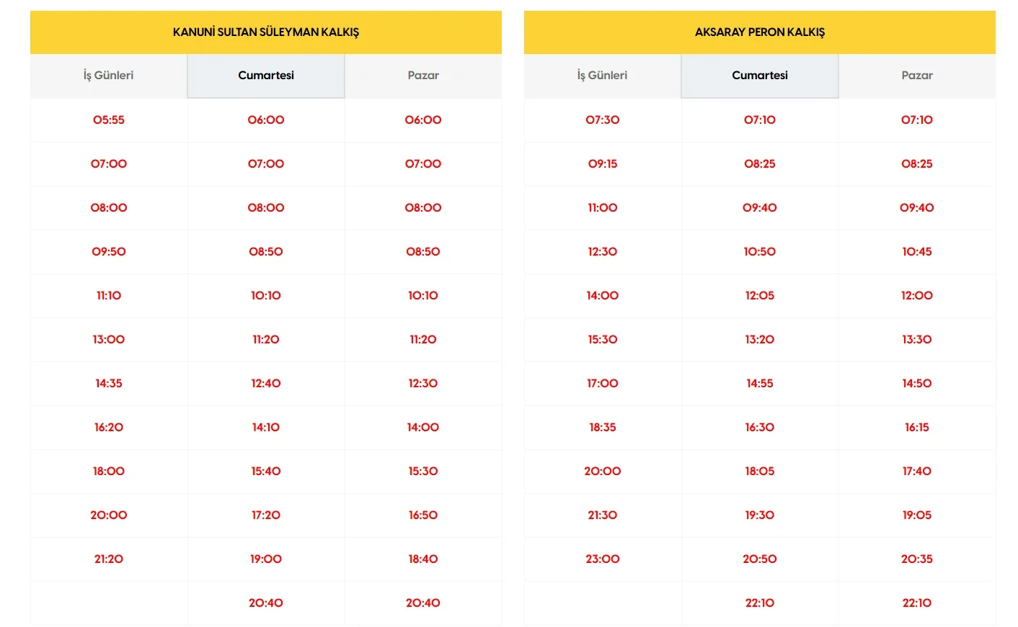Select the 21:20 departure time
This screenshot has width=1018, height=627.
109,559
